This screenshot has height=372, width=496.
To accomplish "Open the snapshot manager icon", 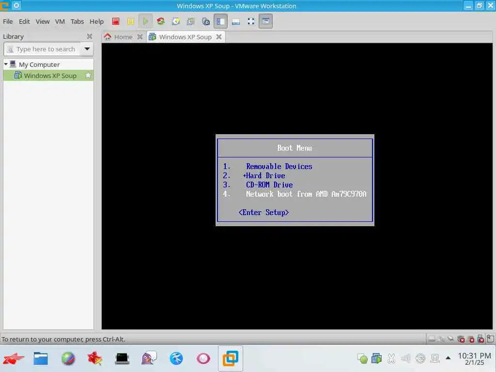I will (205, 21).
